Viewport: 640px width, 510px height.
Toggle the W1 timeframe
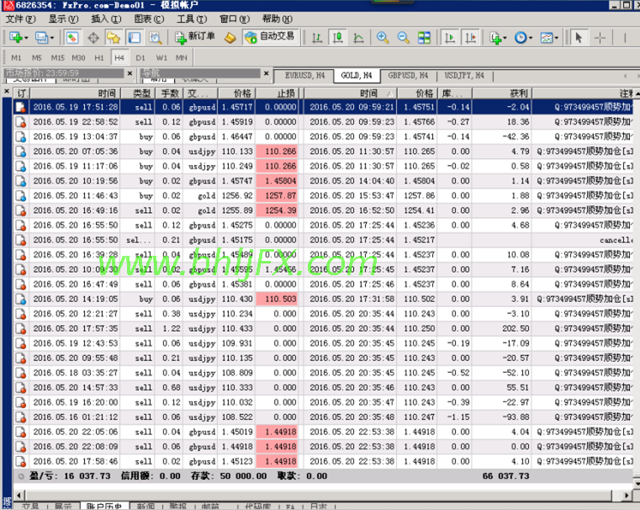click(161, 57)
